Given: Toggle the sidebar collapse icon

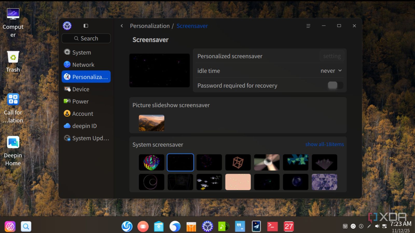Looking at the screenshot, I should (x=86, y=26).
